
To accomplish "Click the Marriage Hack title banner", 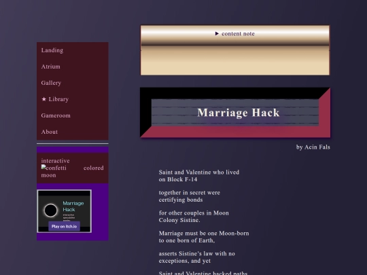I will [x=235, y=113].
